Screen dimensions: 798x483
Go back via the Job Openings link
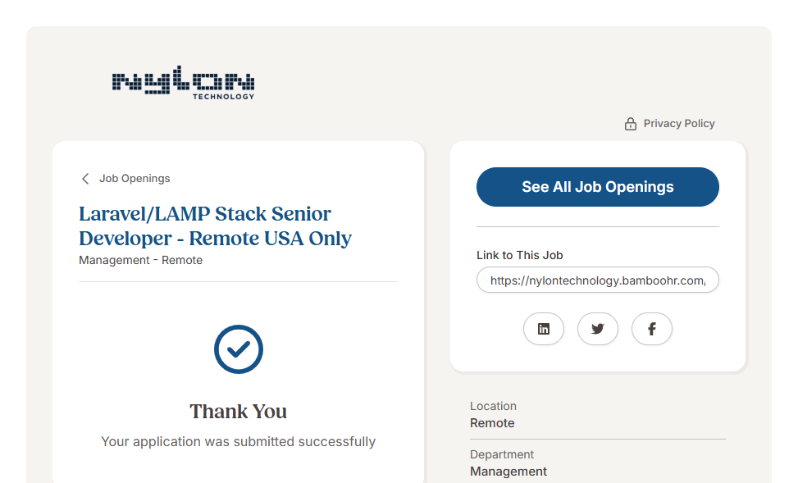[135, 179]
